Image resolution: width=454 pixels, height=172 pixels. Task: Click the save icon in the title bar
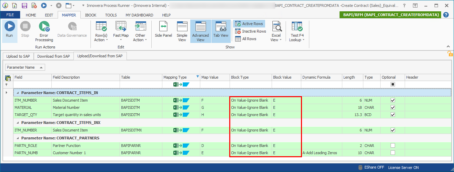(x=24, y=5)
